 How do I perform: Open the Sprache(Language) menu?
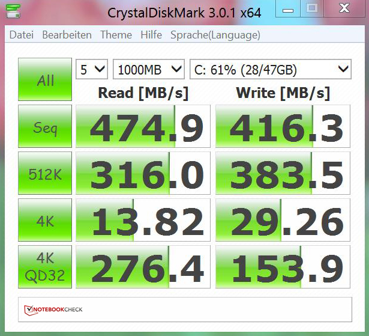point(215,35)
